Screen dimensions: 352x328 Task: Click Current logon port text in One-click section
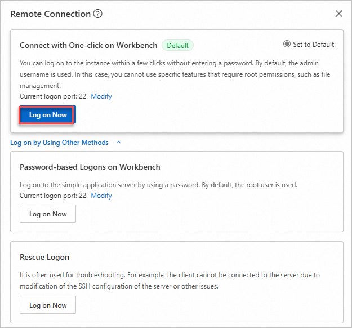coord(53,96)
